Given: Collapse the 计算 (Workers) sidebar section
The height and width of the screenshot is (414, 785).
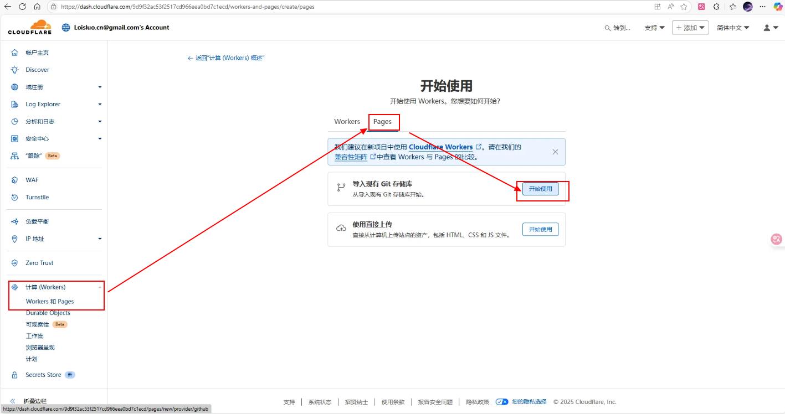Looking at the screenshot, I should (100, 287).
